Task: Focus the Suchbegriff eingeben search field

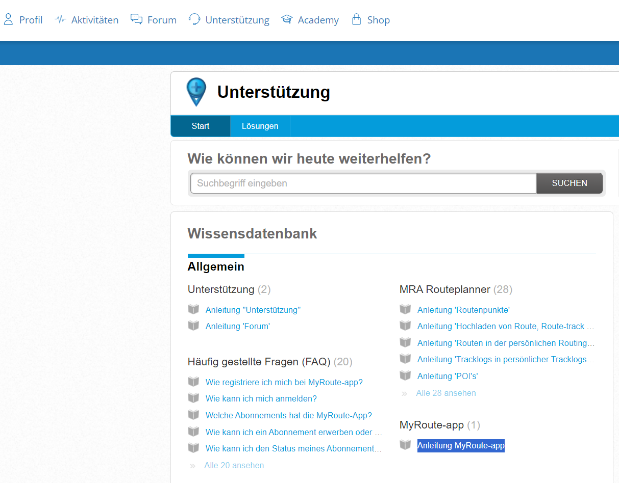Action: point(363,183)
